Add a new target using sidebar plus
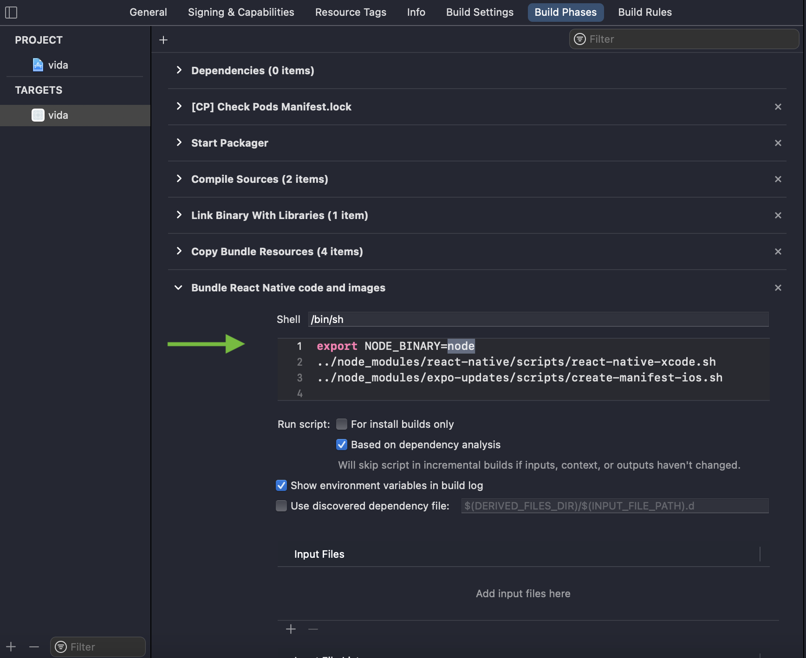This screenshot has height=658, width=806. pos(11,647)
